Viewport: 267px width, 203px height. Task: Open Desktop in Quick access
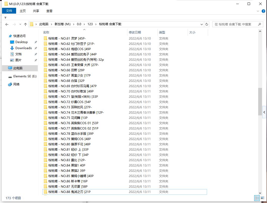(21, 42)
